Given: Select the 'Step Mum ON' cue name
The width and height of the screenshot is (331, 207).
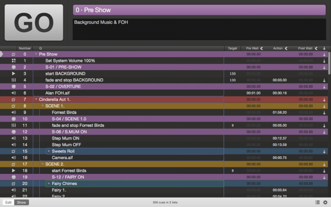Looking at the screenshot, I should [x=66, y=139].
